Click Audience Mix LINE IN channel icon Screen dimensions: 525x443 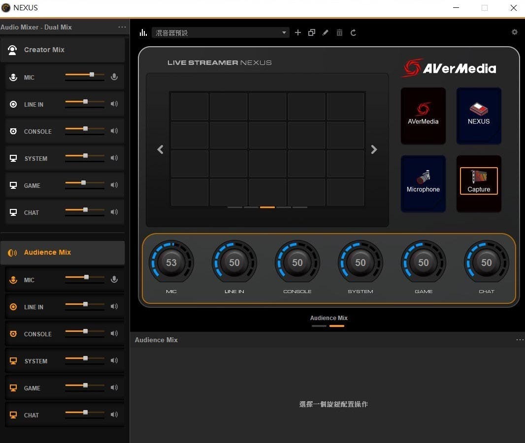tap(13, 307)
